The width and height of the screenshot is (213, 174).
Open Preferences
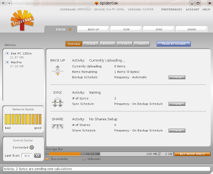pos(172,9)
